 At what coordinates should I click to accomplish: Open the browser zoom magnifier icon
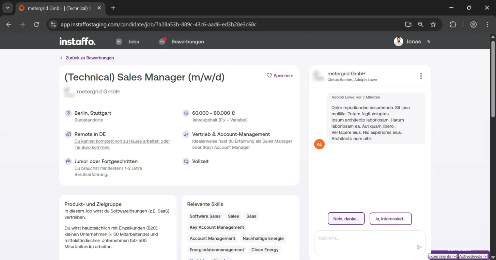tap(421, 25)
